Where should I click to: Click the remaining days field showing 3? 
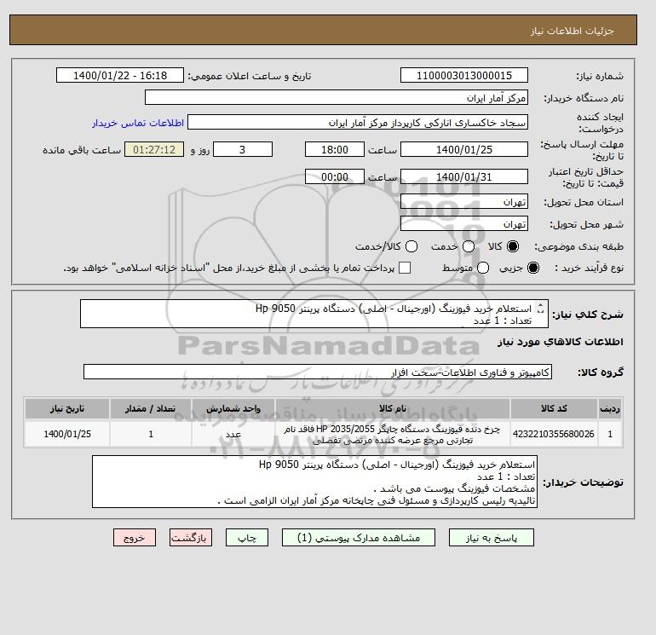243,149
